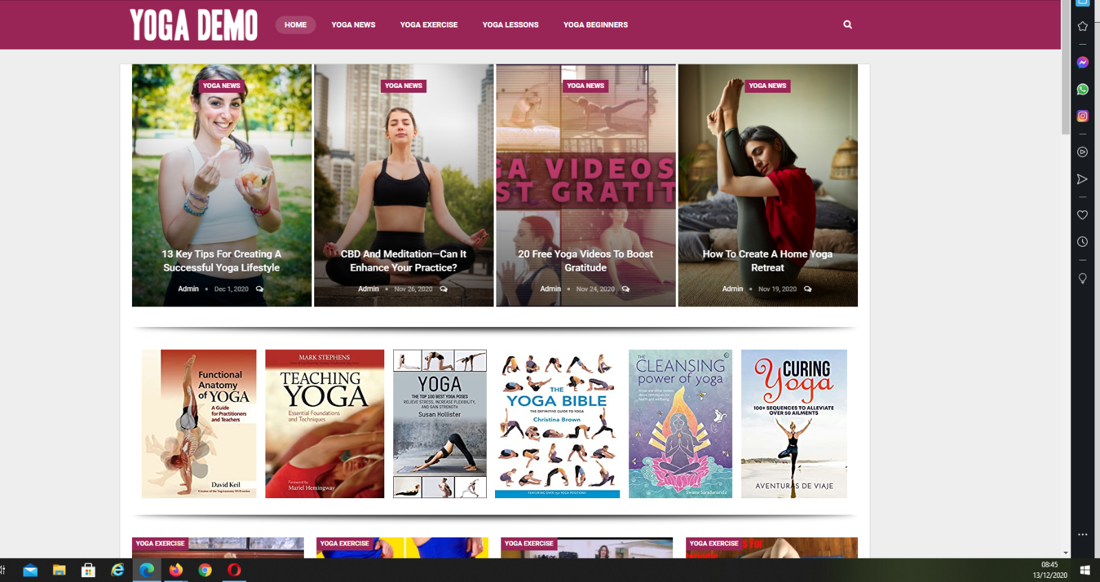The height and width of the screenshot is (582, 1100).
Task: Open the Curing Yoga book cover
Action: click(x=794, y=424)
